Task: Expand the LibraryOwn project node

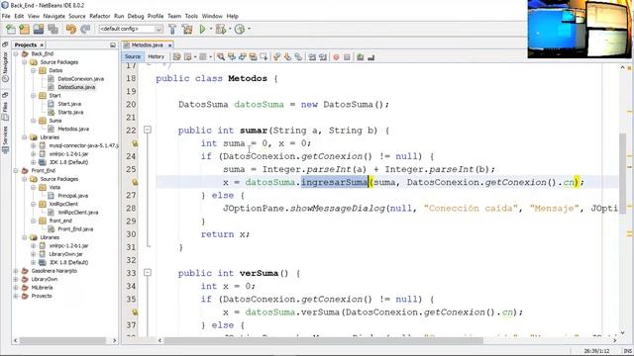Action: point(16,279)
